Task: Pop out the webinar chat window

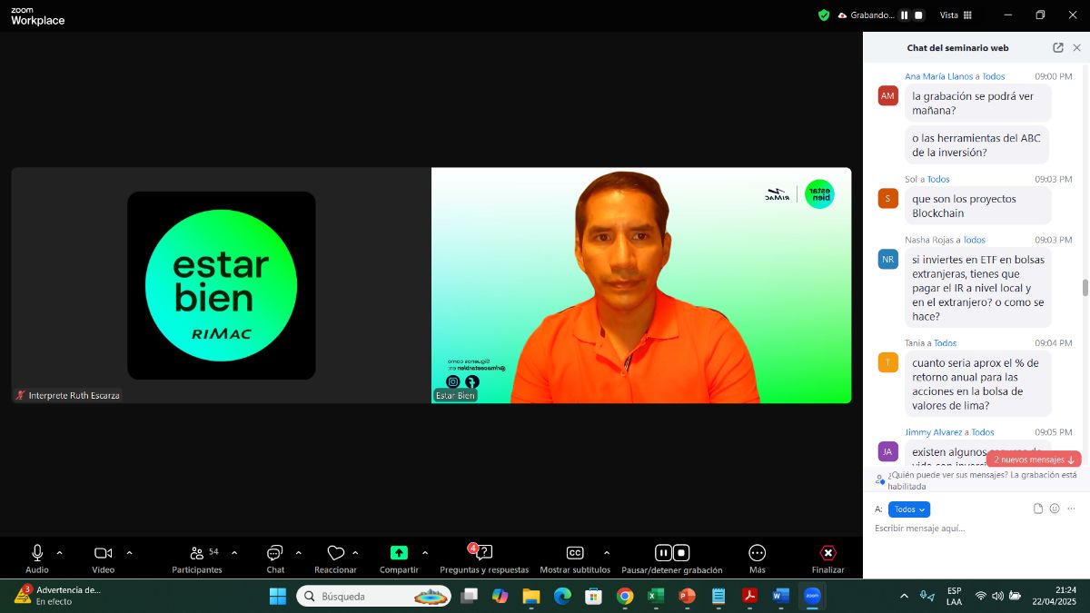Action: point(1058,48)
